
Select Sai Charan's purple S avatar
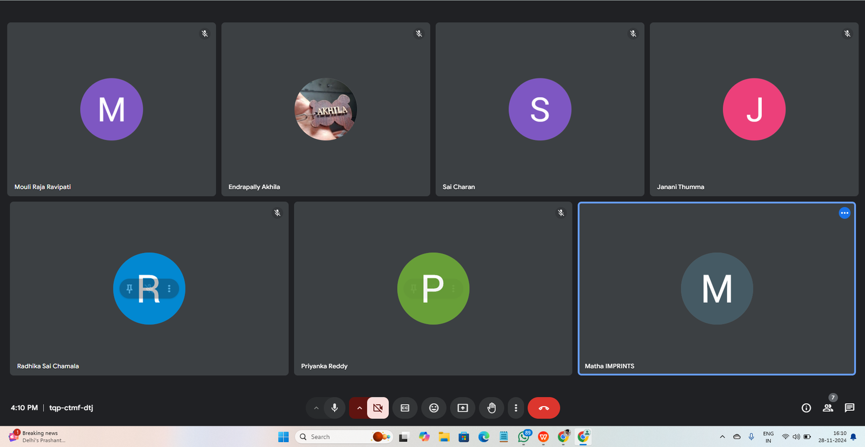[540, 110]
